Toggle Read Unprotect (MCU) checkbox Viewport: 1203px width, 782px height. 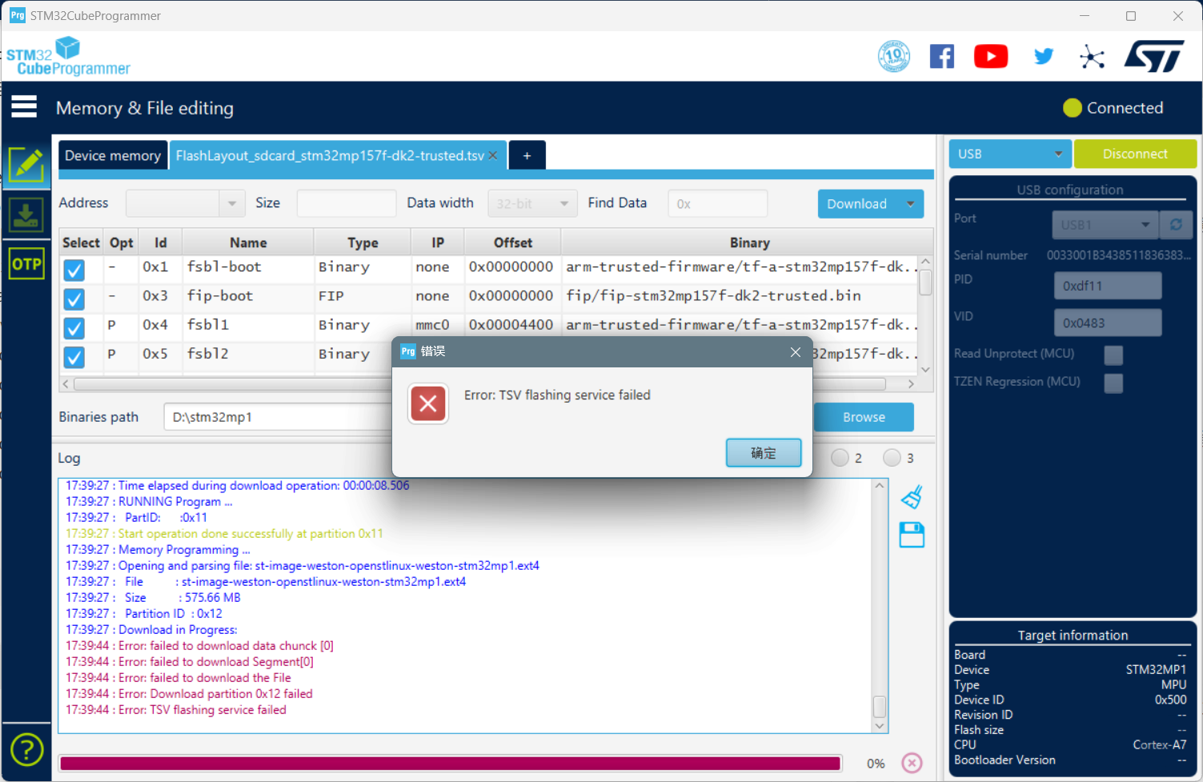(1113, 355)
